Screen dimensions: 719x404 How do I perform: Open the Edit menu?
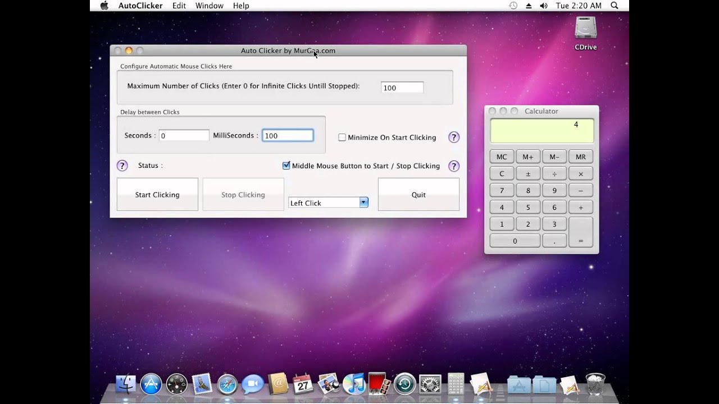coord(179,6)
